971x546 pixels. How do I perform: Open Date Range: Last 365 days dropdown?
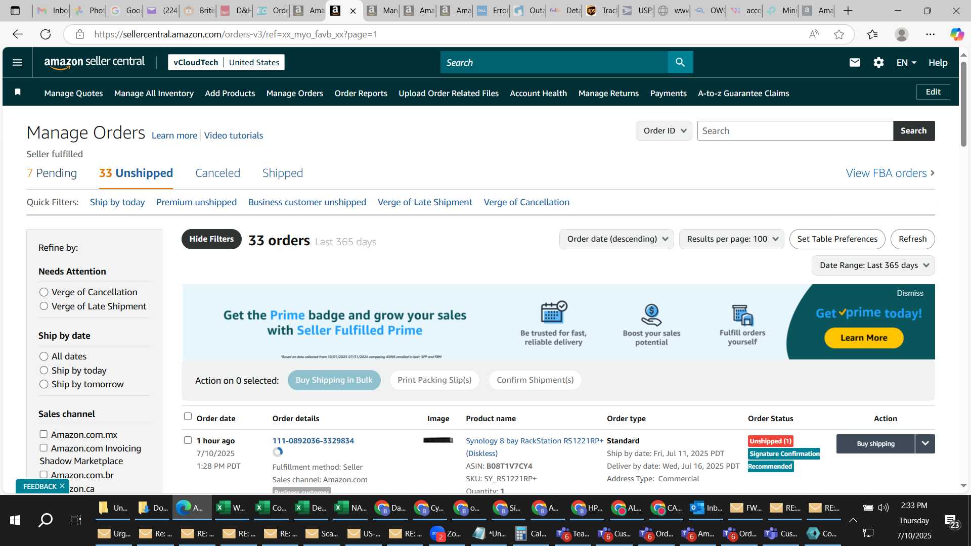point(873,265)
